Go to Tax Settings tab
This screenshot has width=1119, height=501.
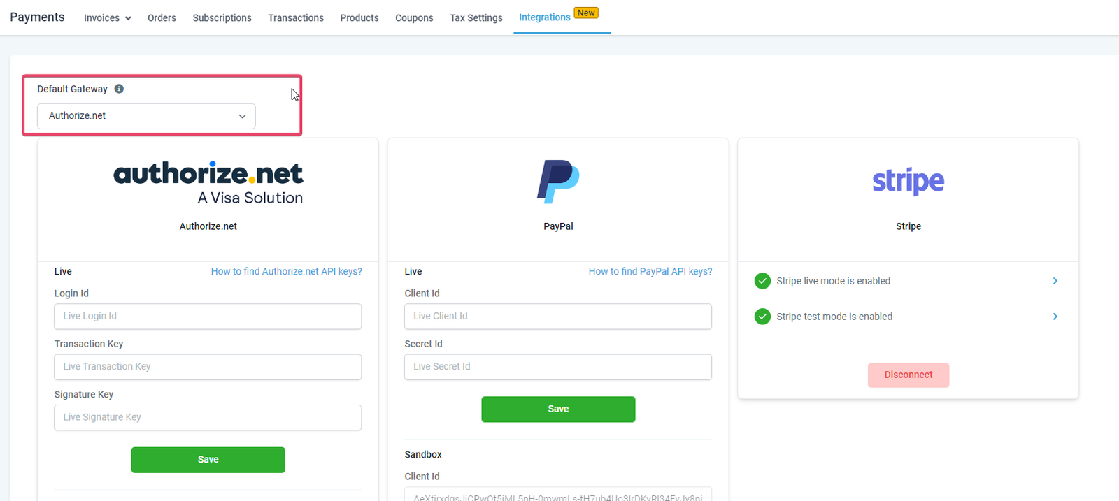tap(476, 18)
